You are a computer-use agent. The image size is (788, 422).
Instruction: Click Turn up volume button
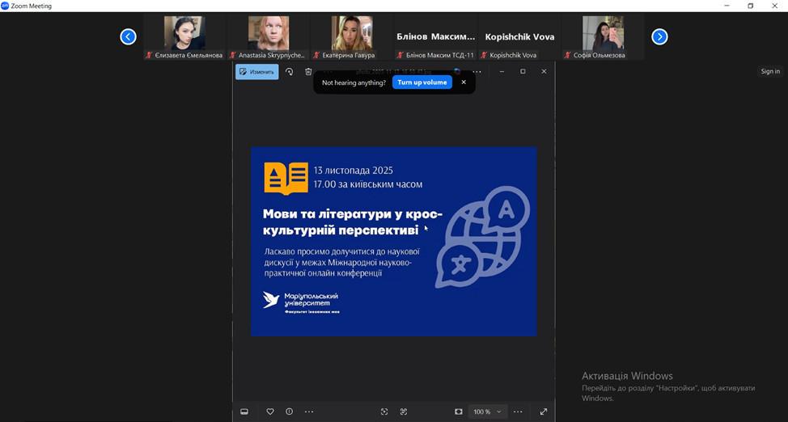click(x=422, y=82)
